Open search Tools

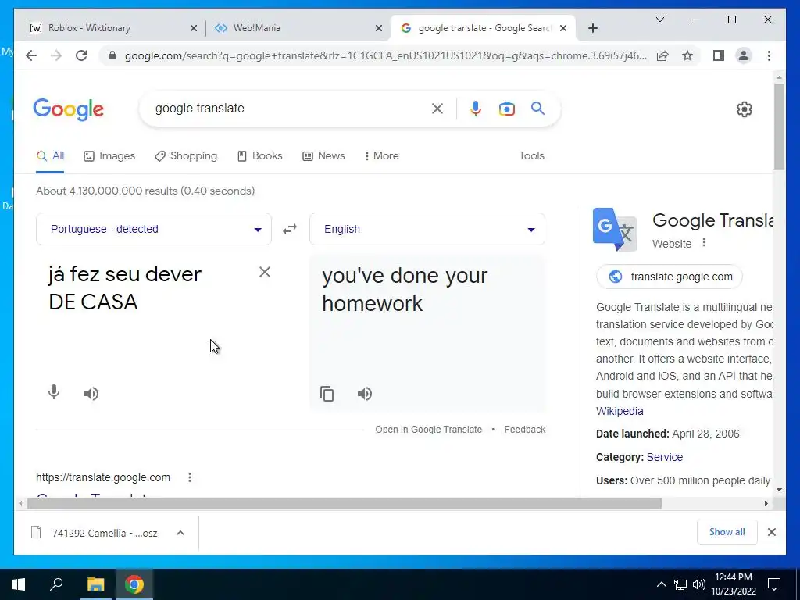coord(531,156)
